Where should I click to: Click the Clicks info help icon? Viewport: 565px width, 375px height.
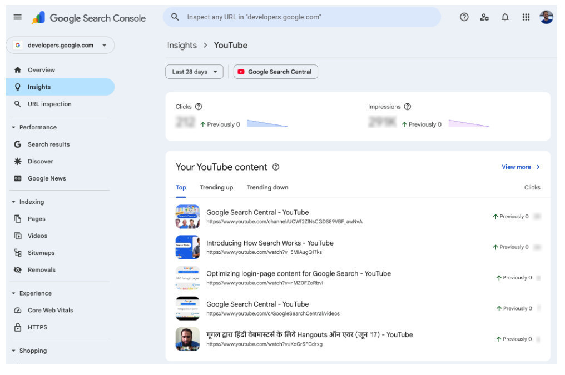199,107
